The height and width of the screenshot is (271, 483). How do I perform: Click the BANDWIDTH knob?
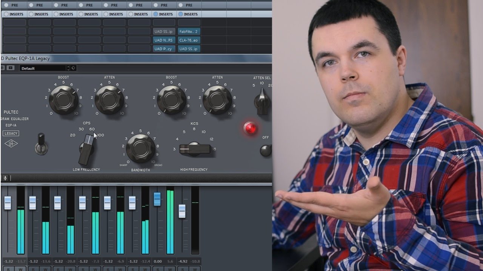tap(140, 148)
